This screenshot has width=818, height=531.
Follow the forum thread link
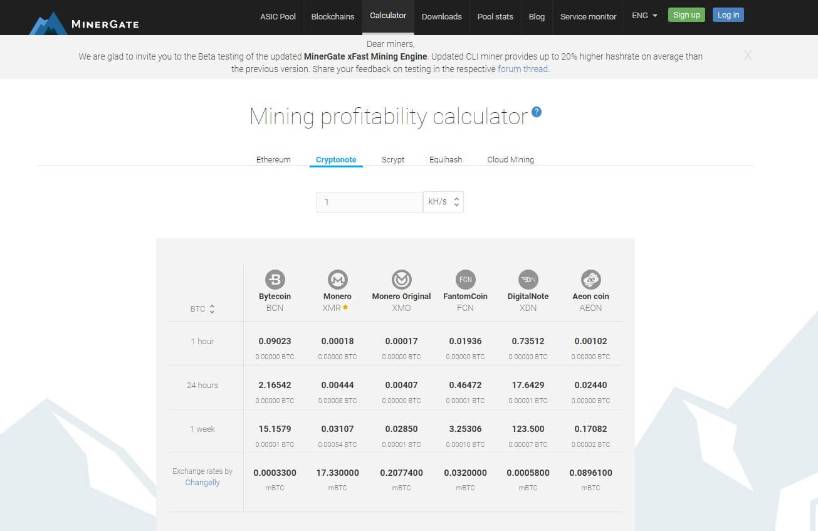coord(523,69)
